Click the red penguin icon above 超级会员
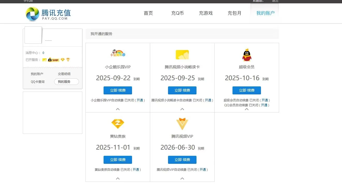The width and height of the screenshot is (342, 187). coord(247,55)
